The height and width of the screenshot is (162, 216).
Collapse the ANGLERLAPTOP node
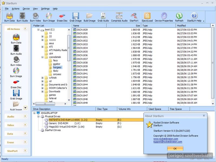pos(34,113)
